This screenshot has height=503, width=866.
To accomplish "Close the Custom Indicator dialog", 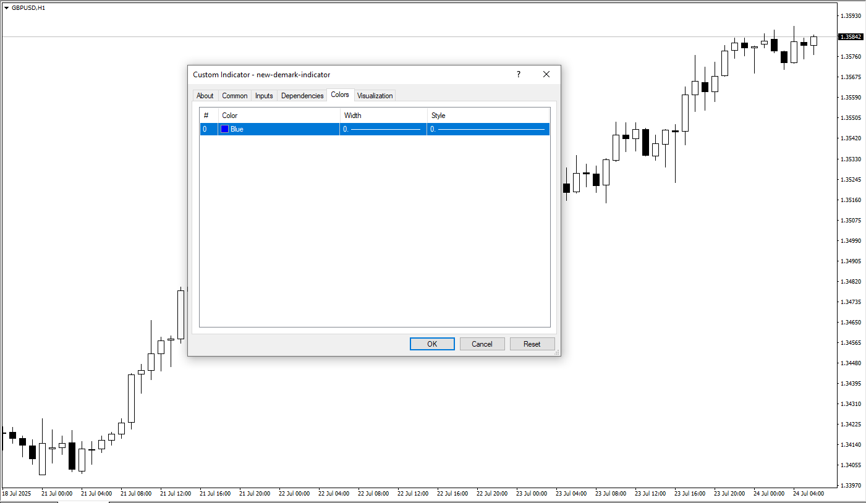I will (546, 74).
